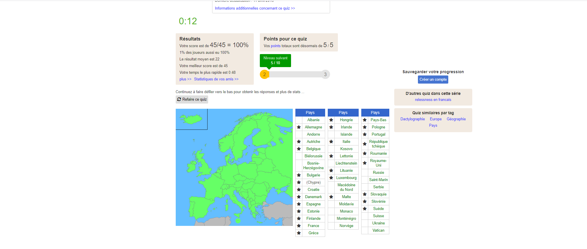Open Statistiques de vos amis link
The width and height of the screenshot is (587, 249).
[x=216, y=79]
